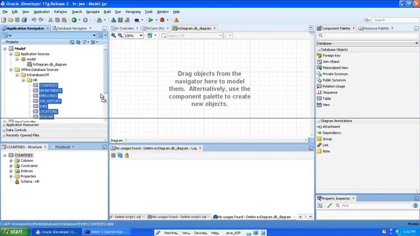Click the Make project toolbar icon
The width and height of the screenshot is (420, 236).
(x=114, y=20)
